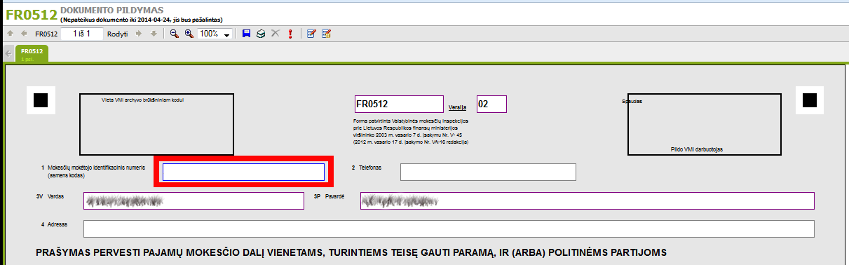Save the document with the blue floppy icon

(x=246, y=34)
